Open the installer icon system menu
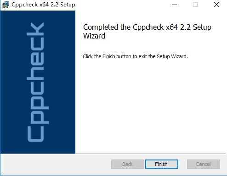This screenshot has height=176, width=227. [6, 5]
